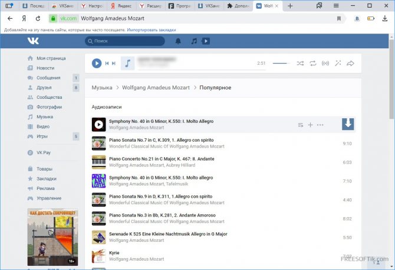The image size is (395, 270).
Task: Click Tafelmusik Symphony No. 40 purple cover
Action: tap(99, 181)
